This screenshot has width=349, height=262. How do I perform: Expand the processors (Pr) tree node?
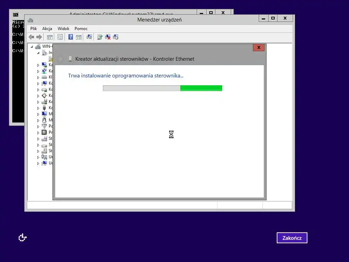[38, 133]
